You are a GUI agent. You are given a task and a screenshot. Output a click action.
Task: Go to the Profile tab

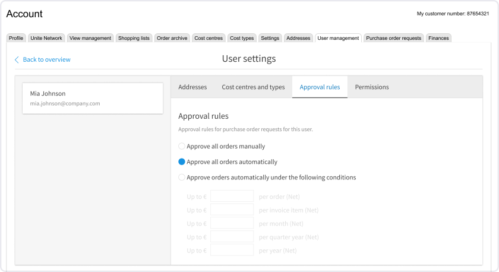[16, 38]
